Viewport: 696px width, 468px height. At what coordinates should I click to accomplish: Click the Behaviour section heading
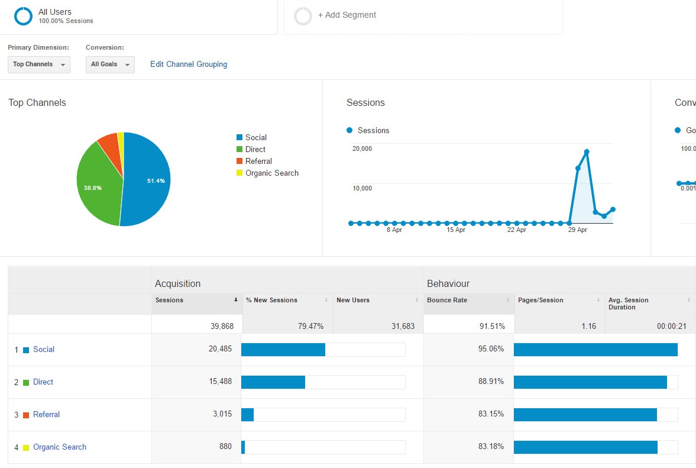click(448, 284)
